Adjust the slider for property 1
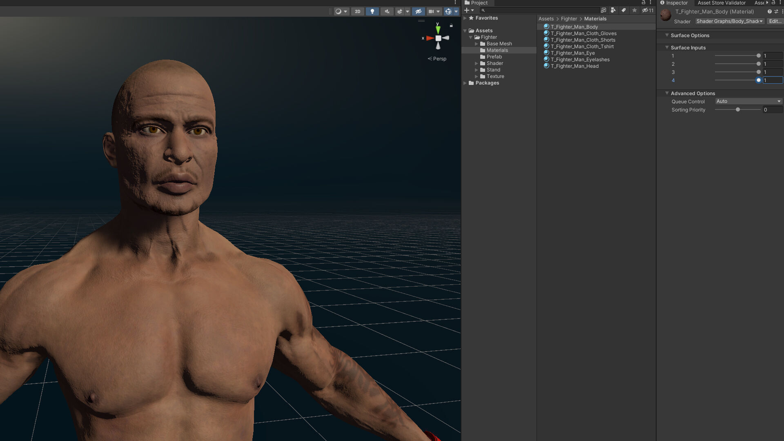 click(x=737, y=56)
